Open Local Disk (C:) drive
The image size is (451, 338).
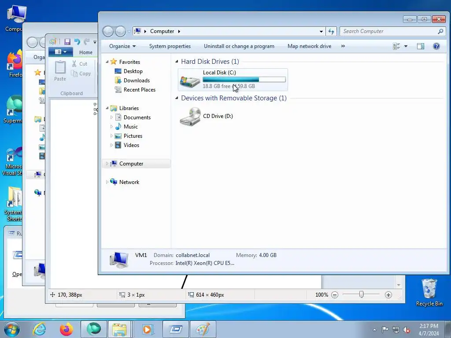[x=233, y=80]
